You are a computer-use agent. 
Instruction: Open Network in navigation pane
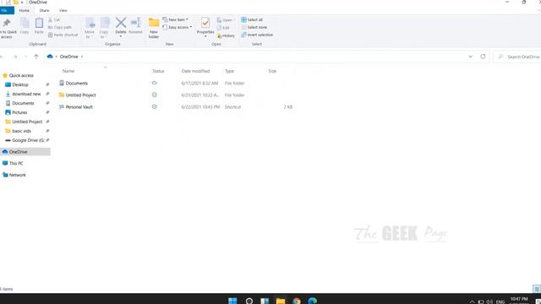(17, 175)
